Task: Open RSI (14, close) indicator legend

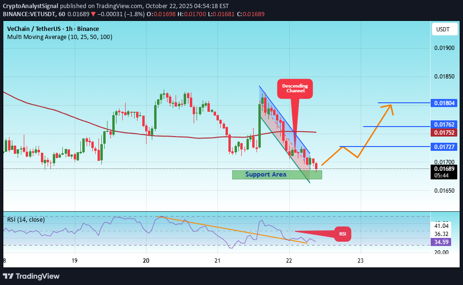Action: (x=26, y=219)
